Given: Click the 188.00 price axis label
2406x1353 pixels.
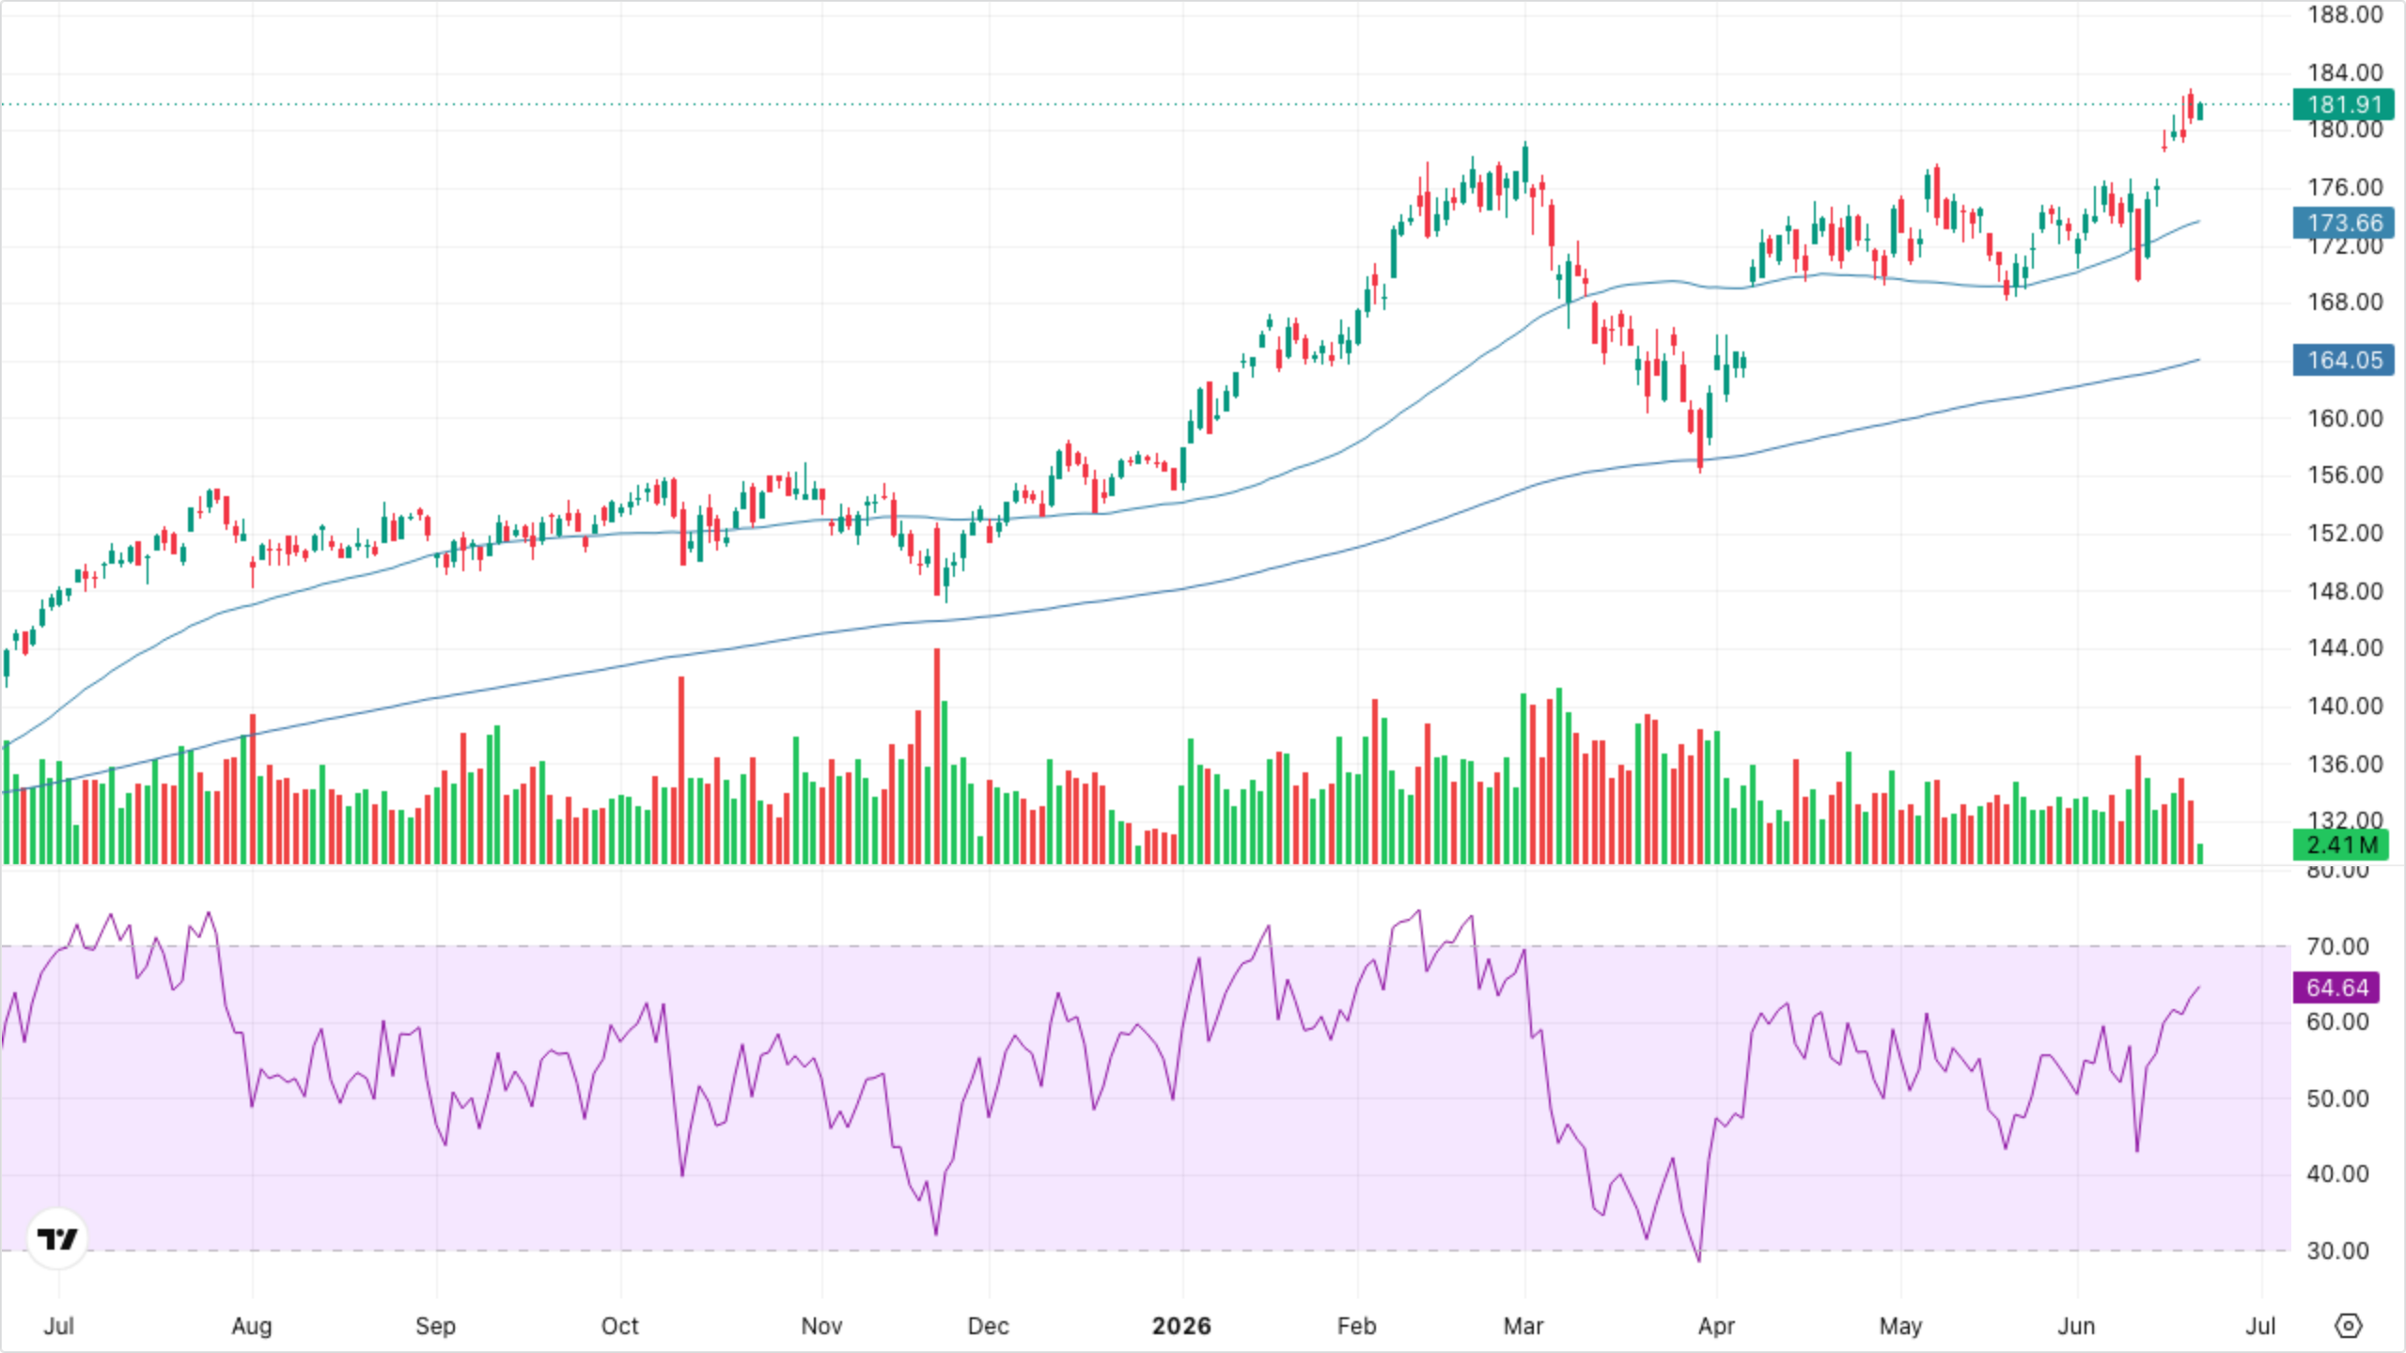Looking at the screenshot, I should 2345,15.
